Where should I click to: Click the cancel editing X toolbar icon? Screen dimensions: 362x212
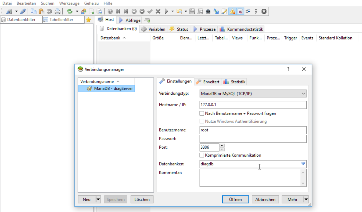[158, 11]
